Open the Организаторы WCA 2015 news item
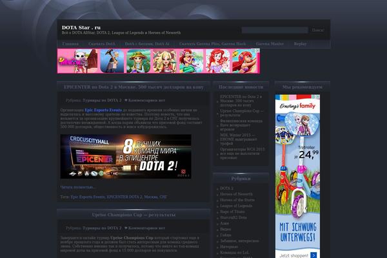The width and height of the screenshot is (387, 258). [242, 154]
